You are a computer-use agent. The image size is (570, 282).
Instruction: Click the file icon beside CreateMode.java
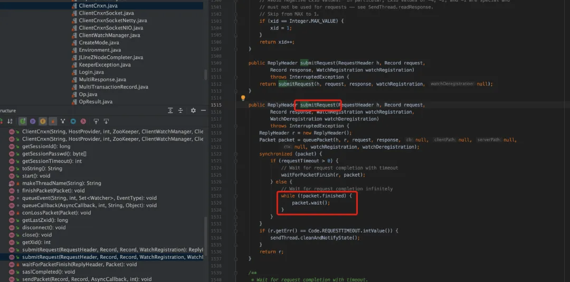(74, 43)
